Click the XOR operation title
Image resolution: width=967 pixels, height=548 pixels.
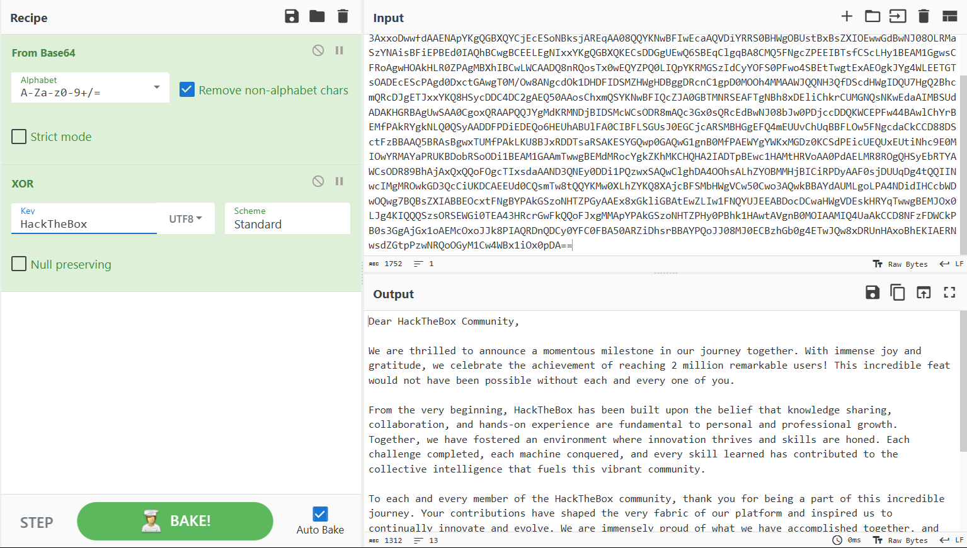pos(23,184)
